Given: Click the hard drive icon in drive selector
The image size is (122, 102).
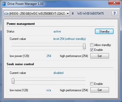Looking at the screenshot, I should coord(6,14).
